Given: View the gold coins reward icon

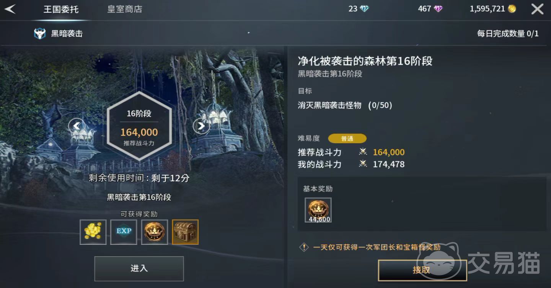Looking at the screenshot, I should coord(93,232).
